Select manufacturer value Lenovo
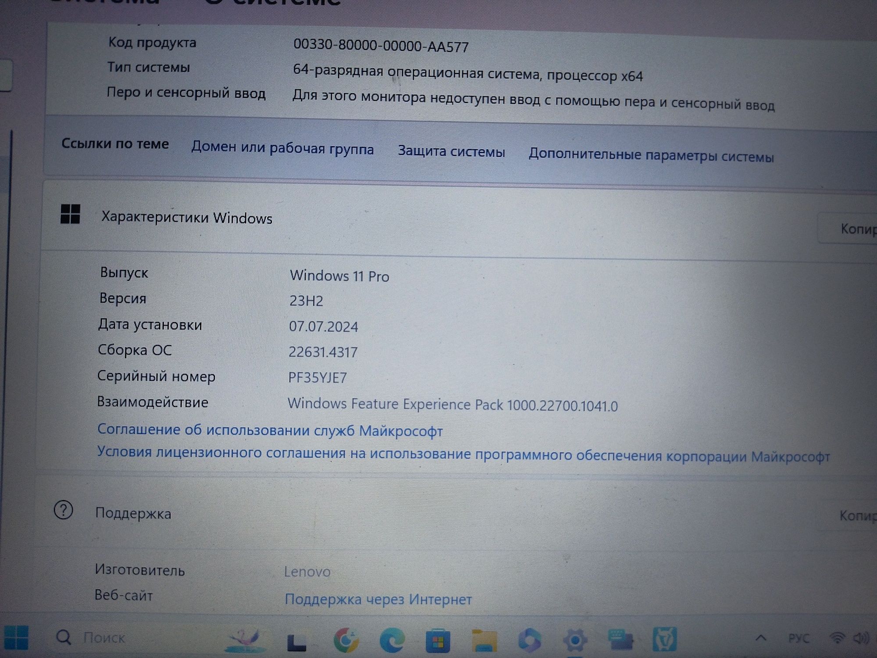 click(x=307, y=572)
